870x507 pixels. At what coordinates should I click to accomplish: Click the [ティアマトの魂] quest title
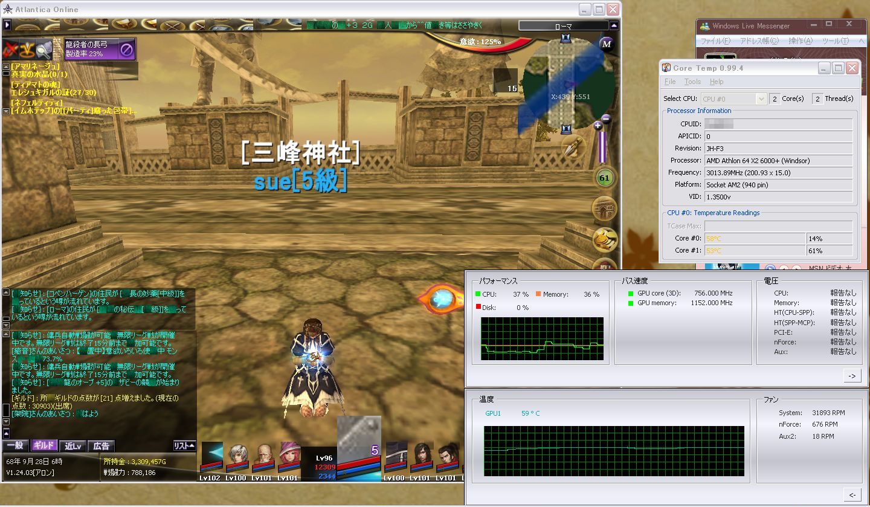coord(35,85)
